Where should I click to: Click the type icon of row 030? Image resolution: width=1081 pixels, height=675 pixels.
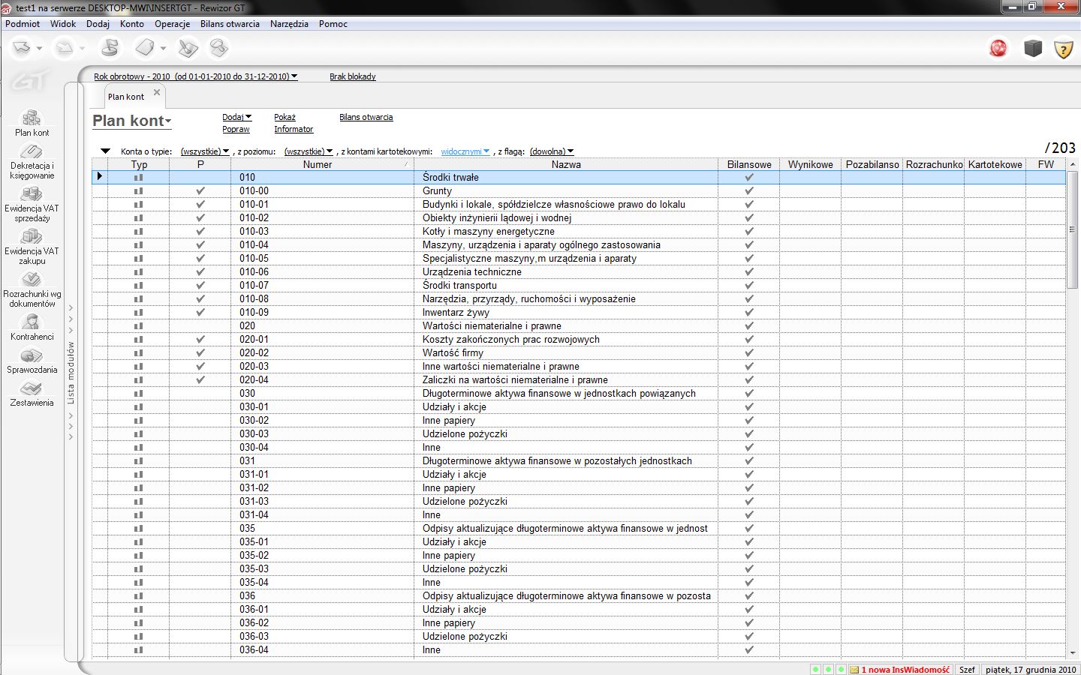138,394
